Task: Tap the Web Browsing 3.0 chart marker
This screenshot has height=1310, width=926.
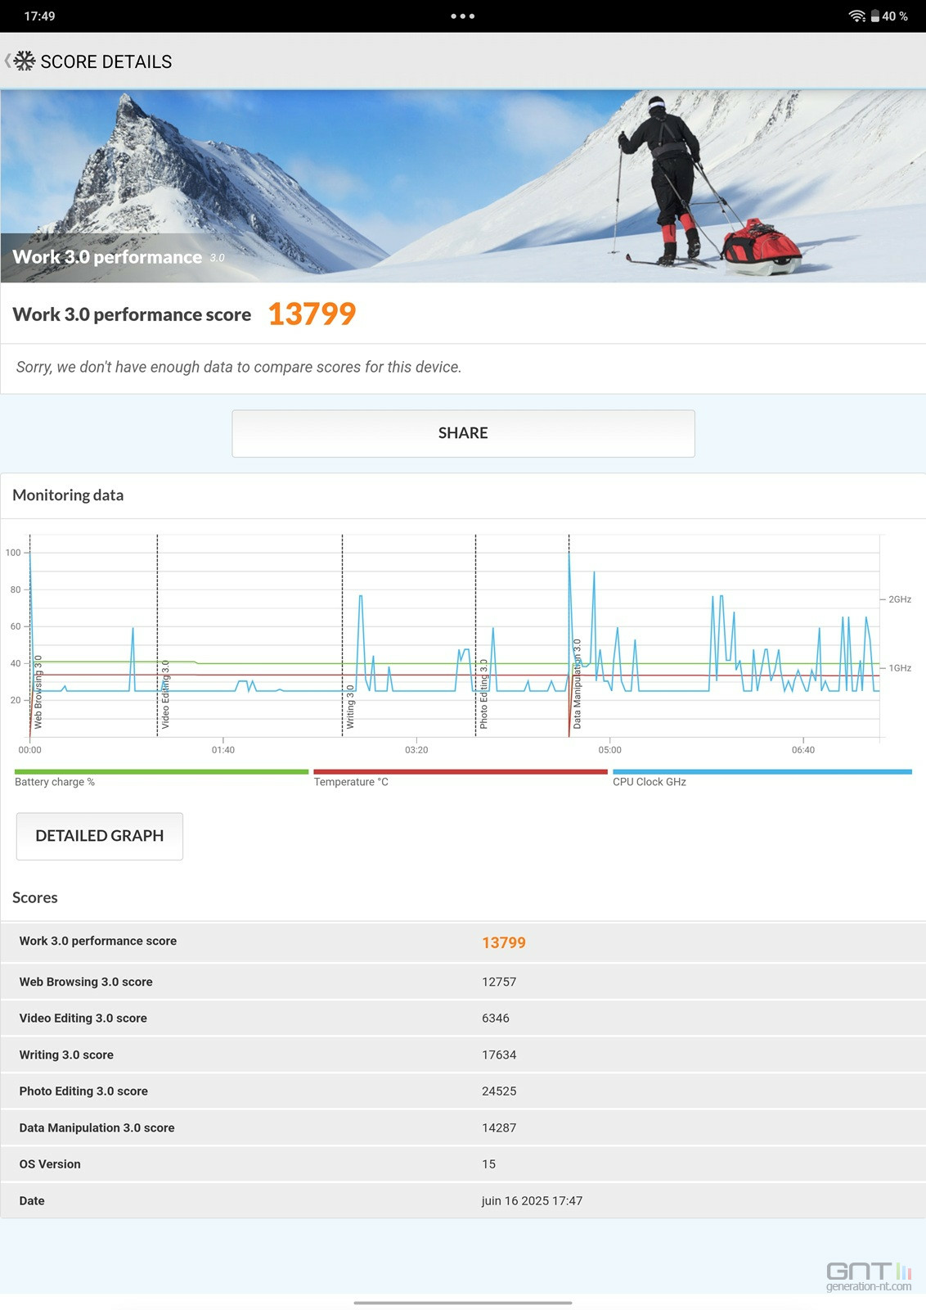Action: point(38,692)
